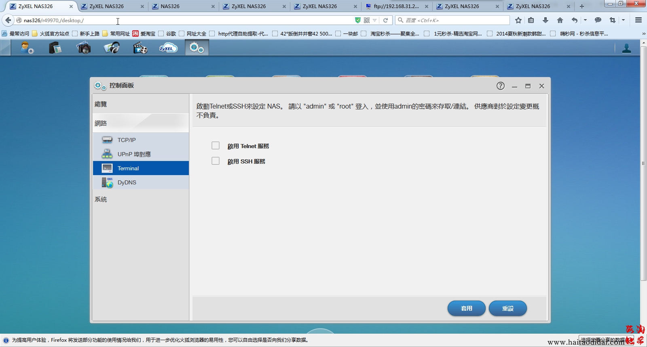Expand the 系統 section in sidebar
Viewport: 647px width, 347px height.
(x=101, y=199)
